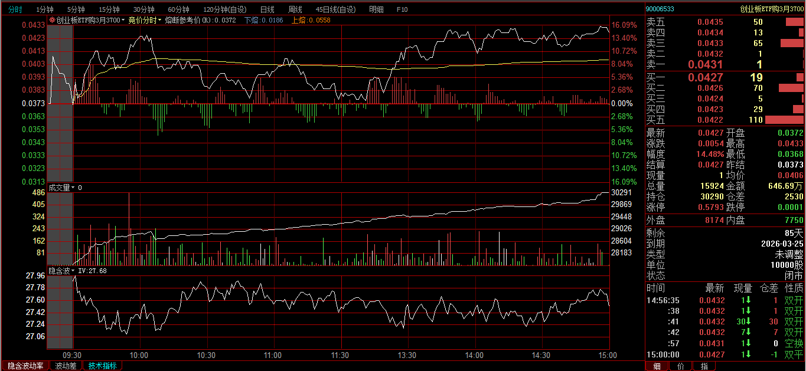Open the 技术指标 bottom tab
The image size is (806, 371).
point(102,366)
